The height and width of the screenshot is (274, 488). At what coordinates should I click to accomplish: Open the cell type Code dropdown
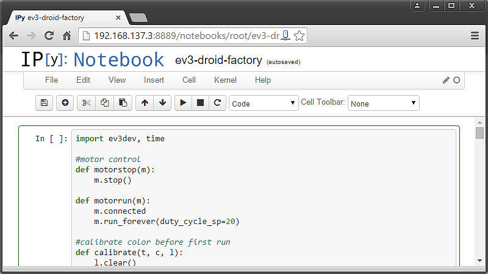(264, 103)
